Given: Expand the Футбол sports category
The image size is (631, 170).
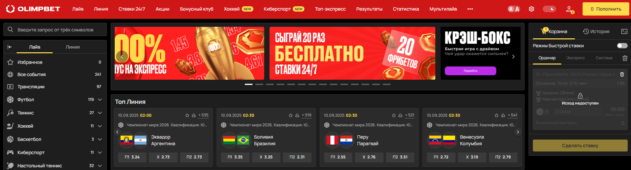Looking at the screenshot, I should point(100,100).
